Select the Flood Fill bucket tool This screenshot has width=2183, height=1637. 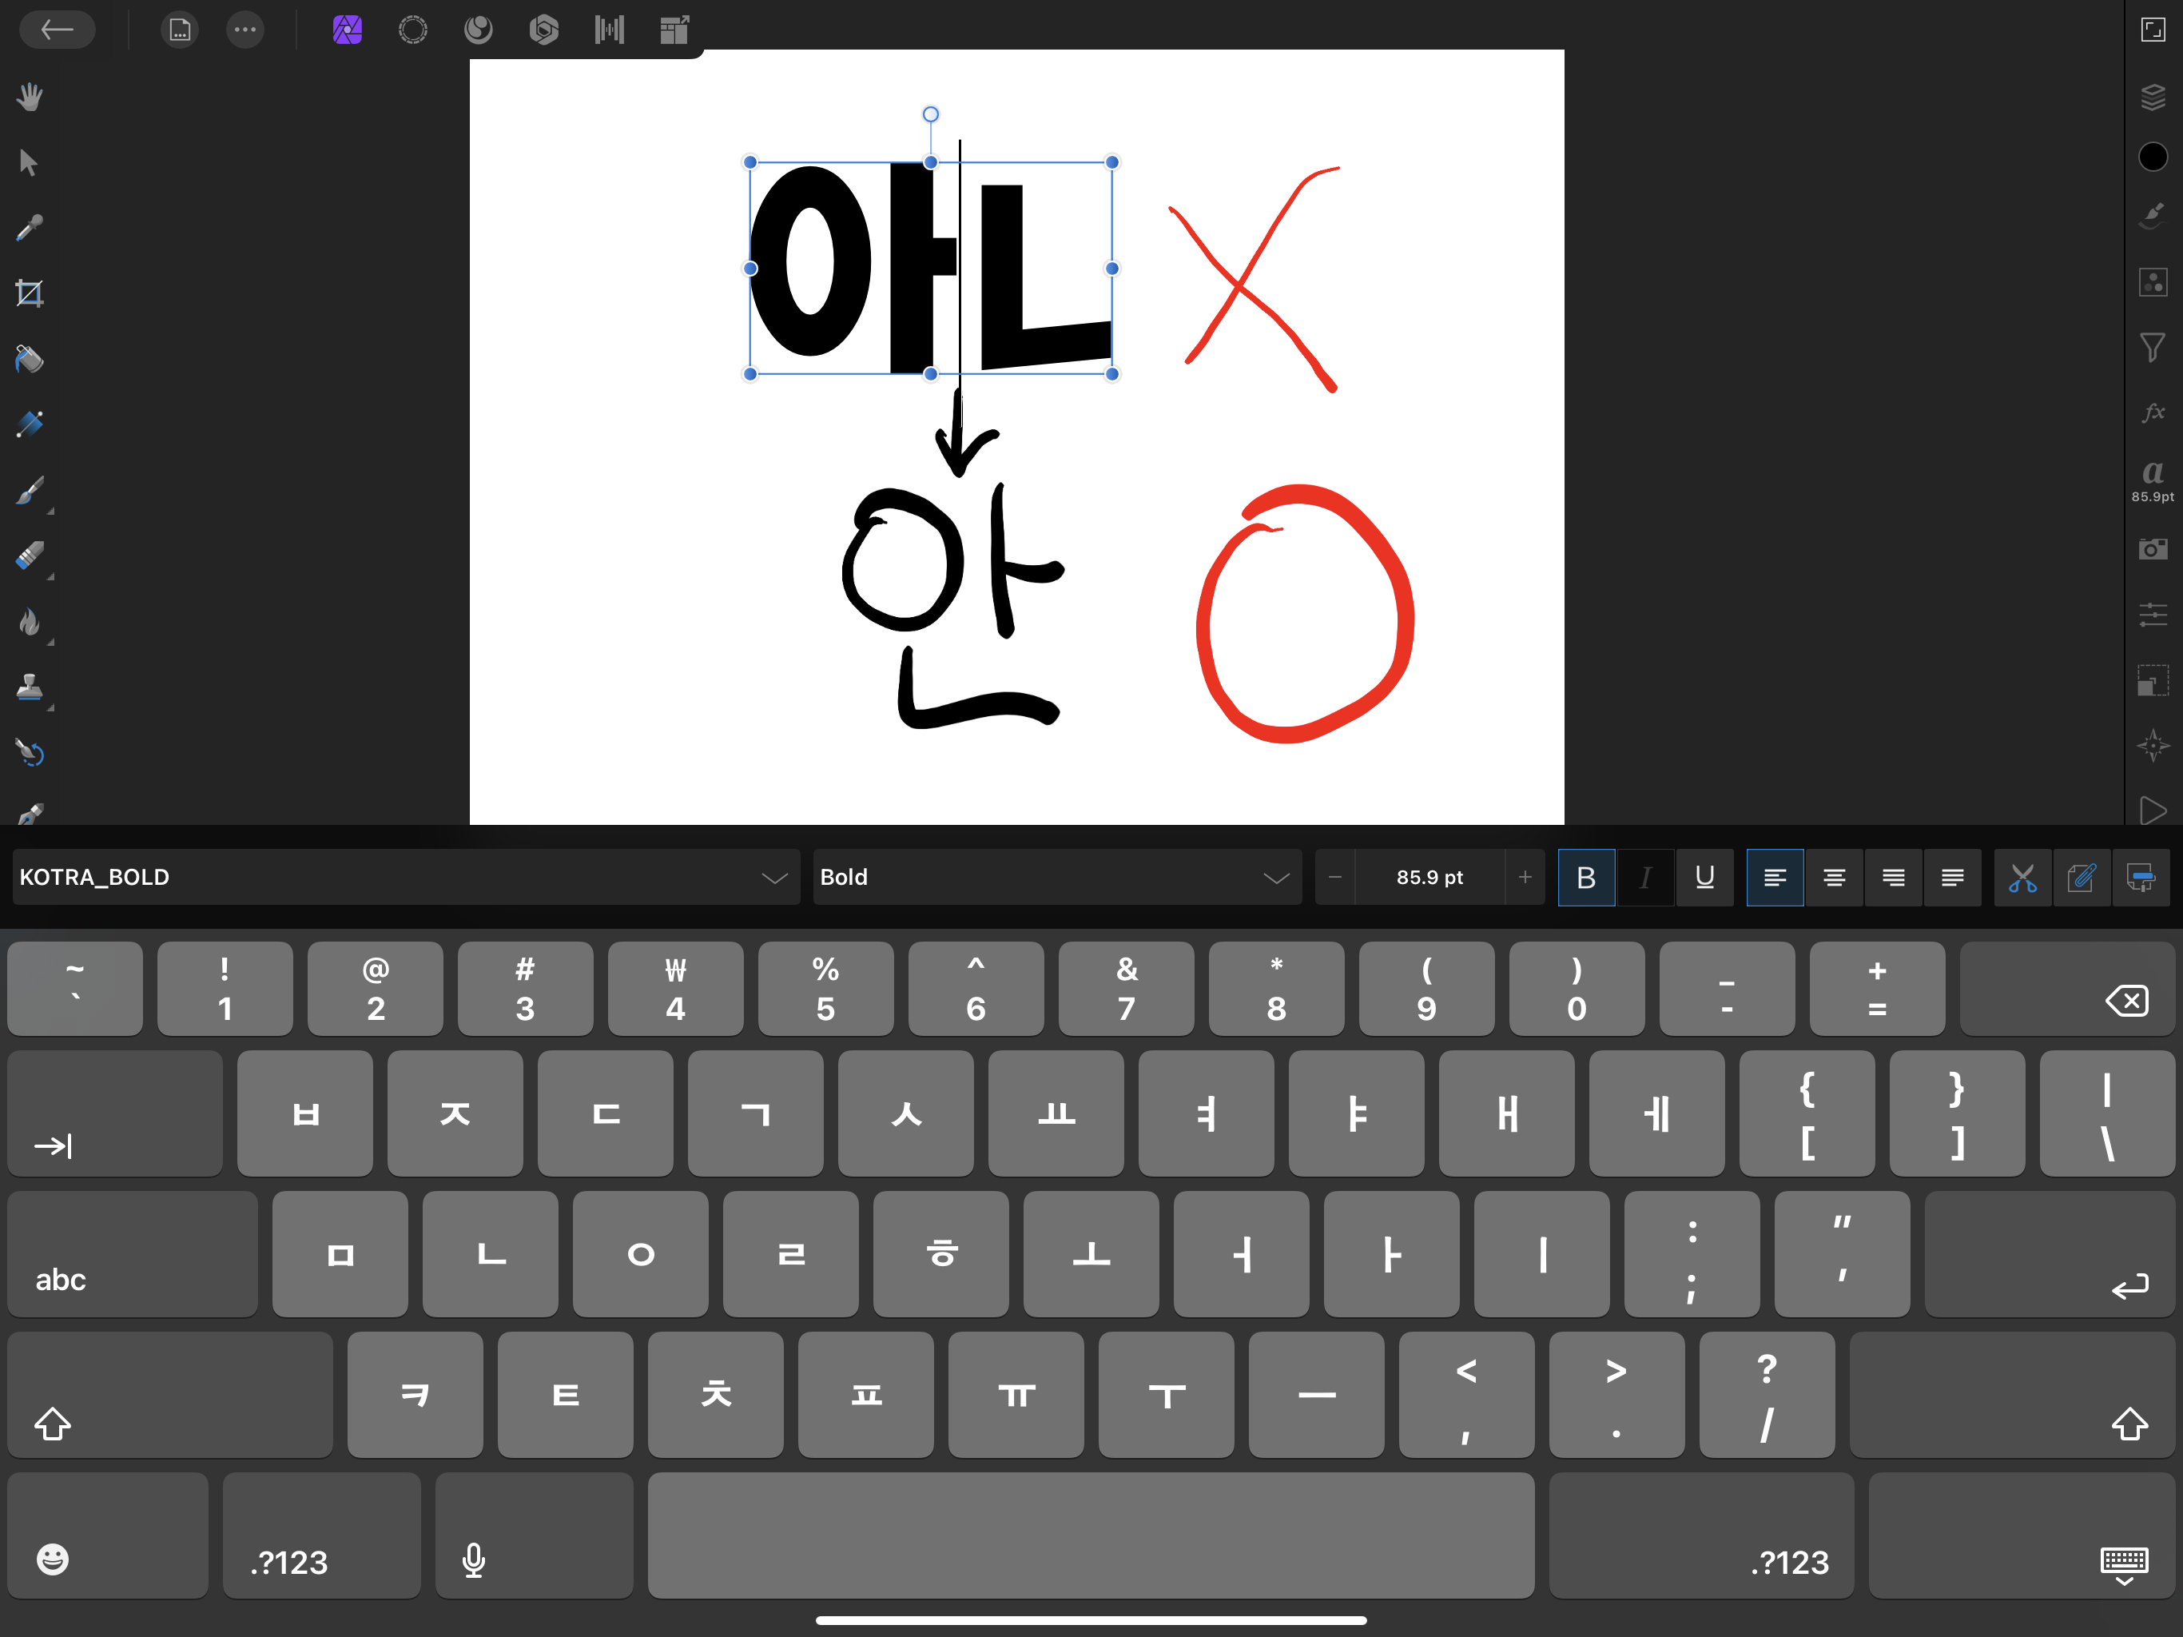pos(30,358)
